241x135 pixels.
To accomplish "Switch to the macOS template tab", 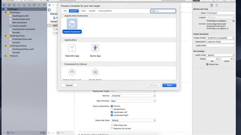I will pos(92,11).
